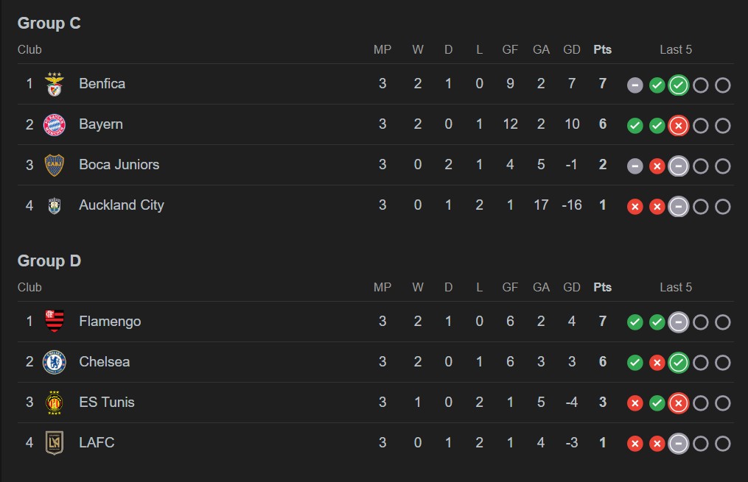Click Bayern's highlighted latest loss indicator

(x=679, y=126)
